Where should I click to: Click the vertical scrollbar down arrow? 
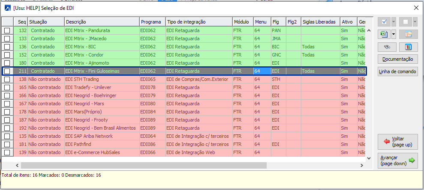point(369,158)
